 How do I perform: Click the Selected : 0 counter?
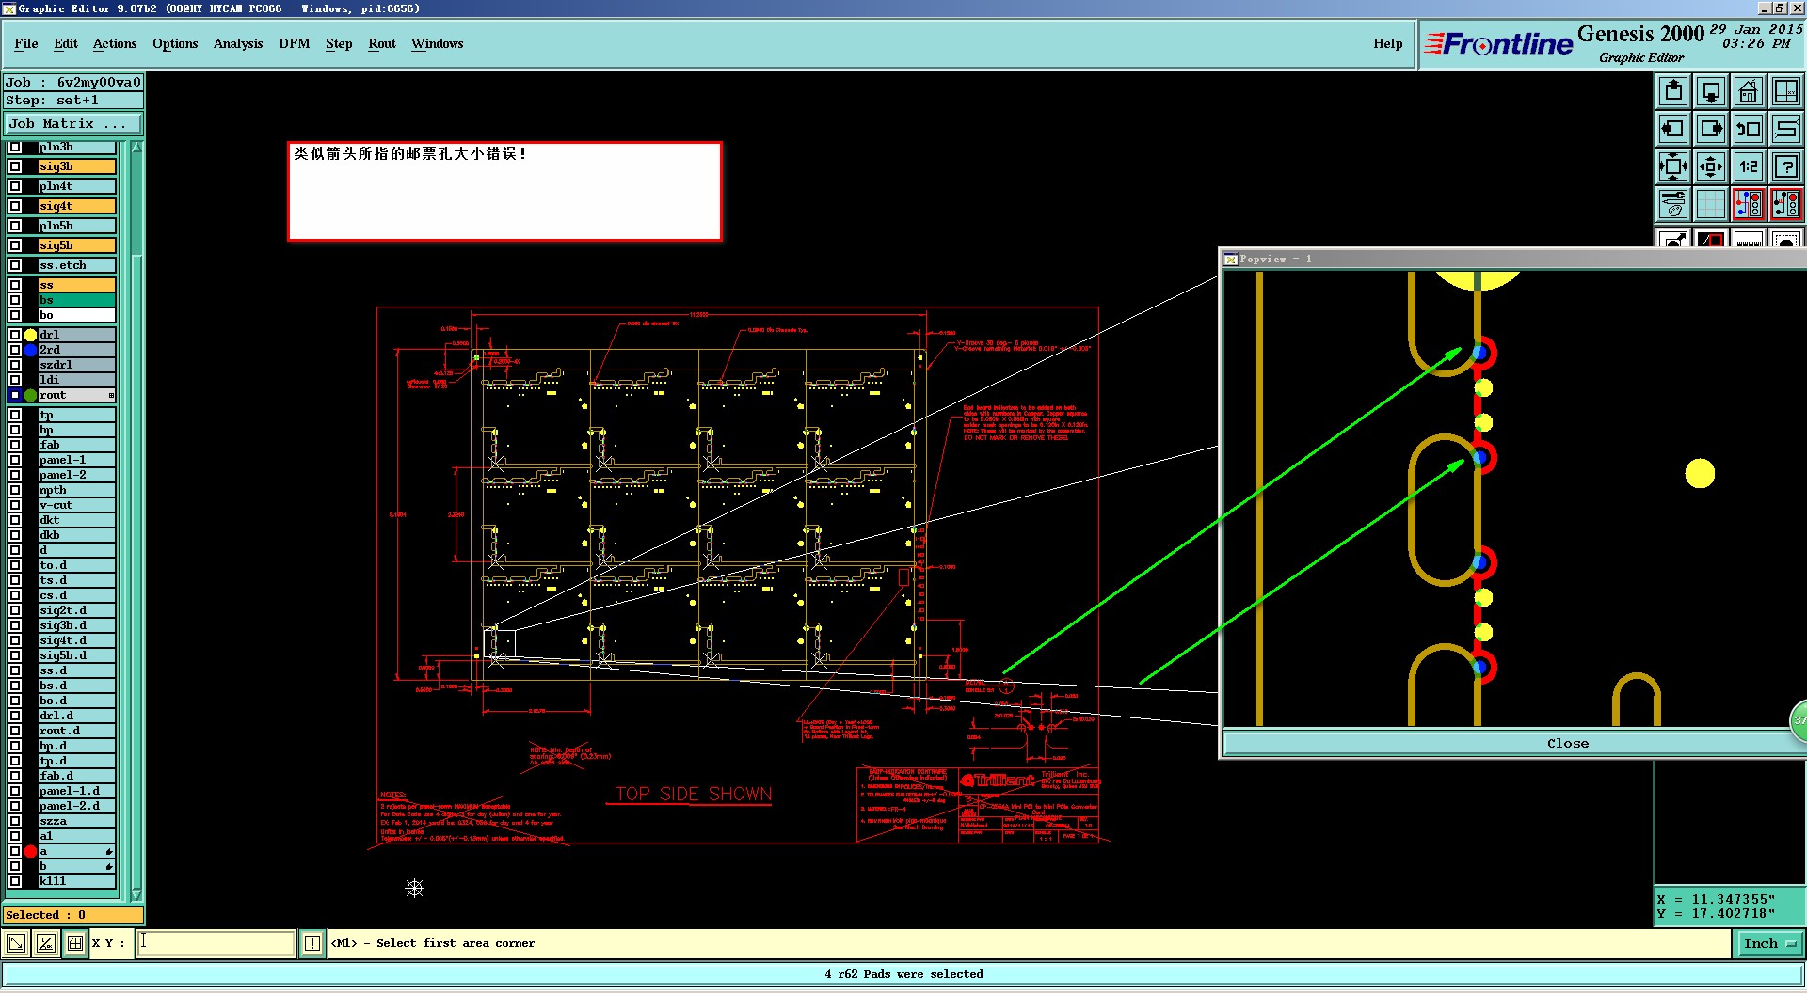73,915
